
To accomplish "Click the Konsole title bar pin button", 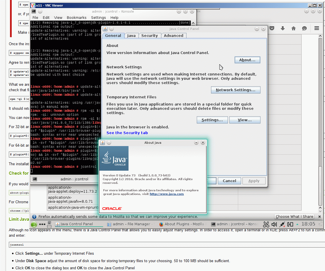I will [40, 11].
